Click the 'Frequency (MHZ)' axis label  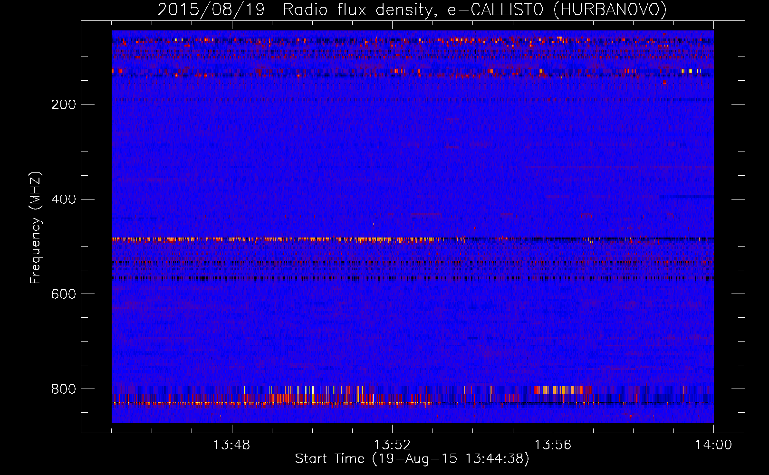35,228
